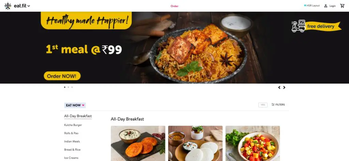
Task: Toggle the VEG only filter
Action: pos(263,105)
